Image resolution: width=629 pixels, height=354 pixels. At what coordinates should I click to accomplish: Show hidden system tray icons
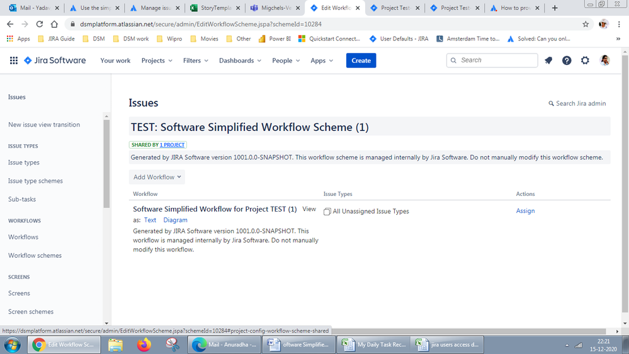click(x=567, y=345)
